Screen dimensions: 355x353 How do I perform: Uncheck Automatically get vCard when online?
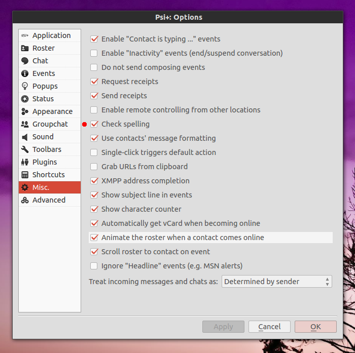tap(94, 223)
